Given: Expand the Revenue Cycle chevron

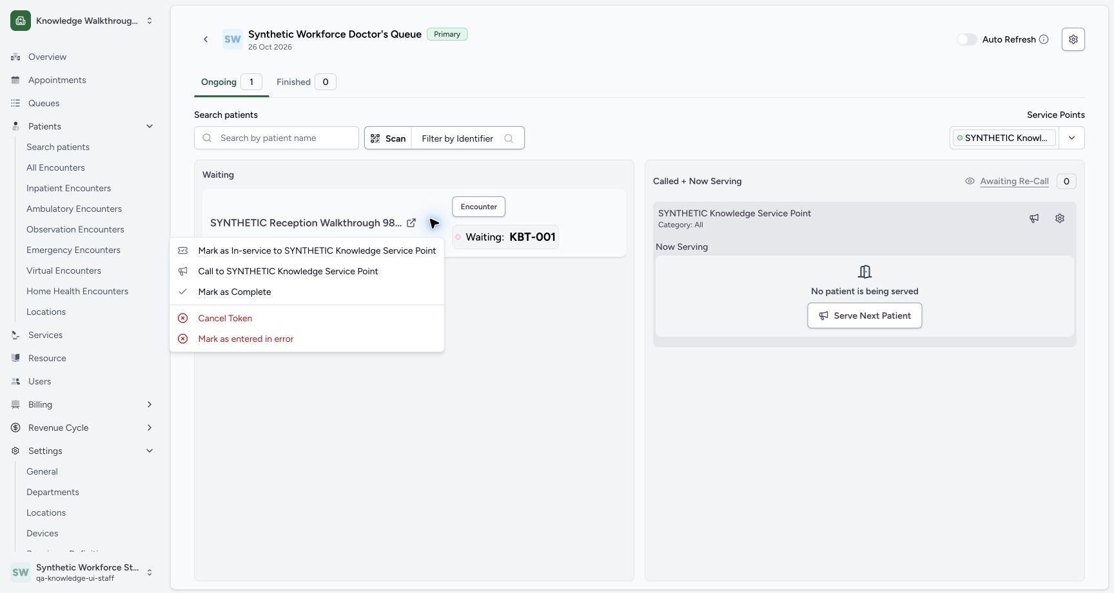Looking at the screenshot, I should (x=150, y=428).
